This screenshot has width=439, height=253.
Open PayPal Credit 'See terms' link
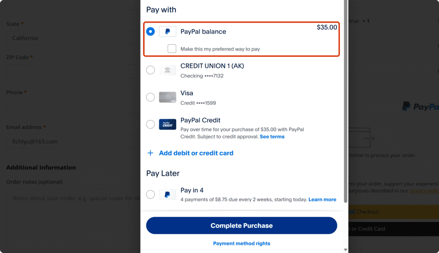(272, 137)
